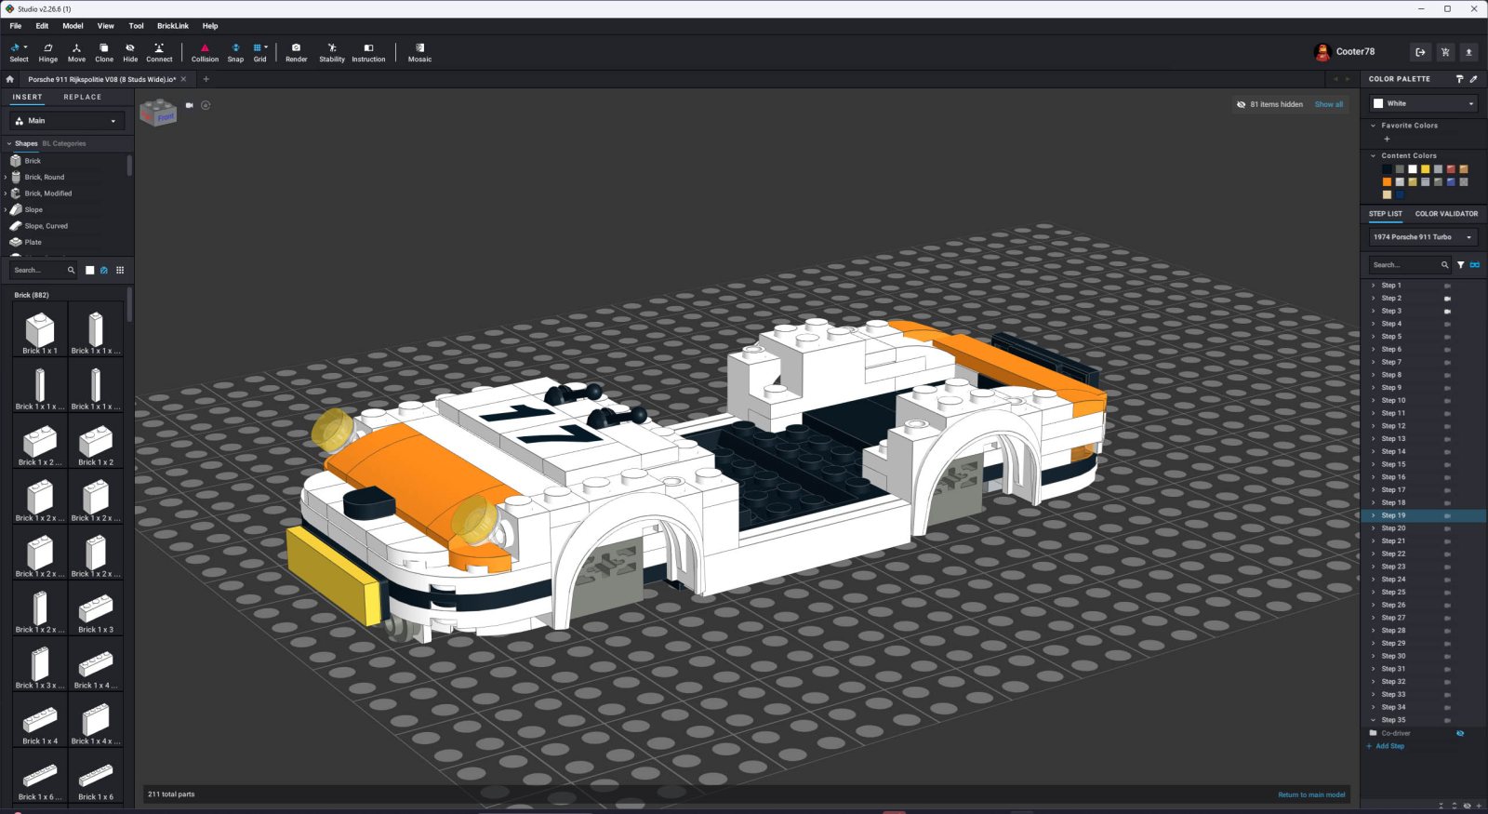Collapse the Content Colors section
The width and height of the screenshot is (1488, 814).
click(x=1374, y=156)
